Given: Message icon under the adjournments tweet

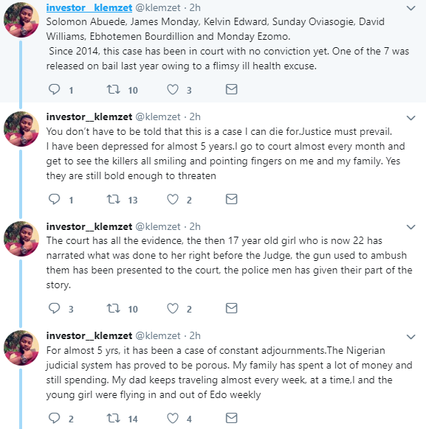Looking at the screenshot, I should 232,418.
